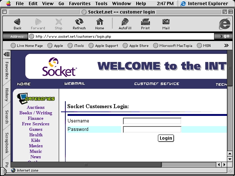Open the Mail toolbar icon
235x176 pixels.
pos(166,22)
